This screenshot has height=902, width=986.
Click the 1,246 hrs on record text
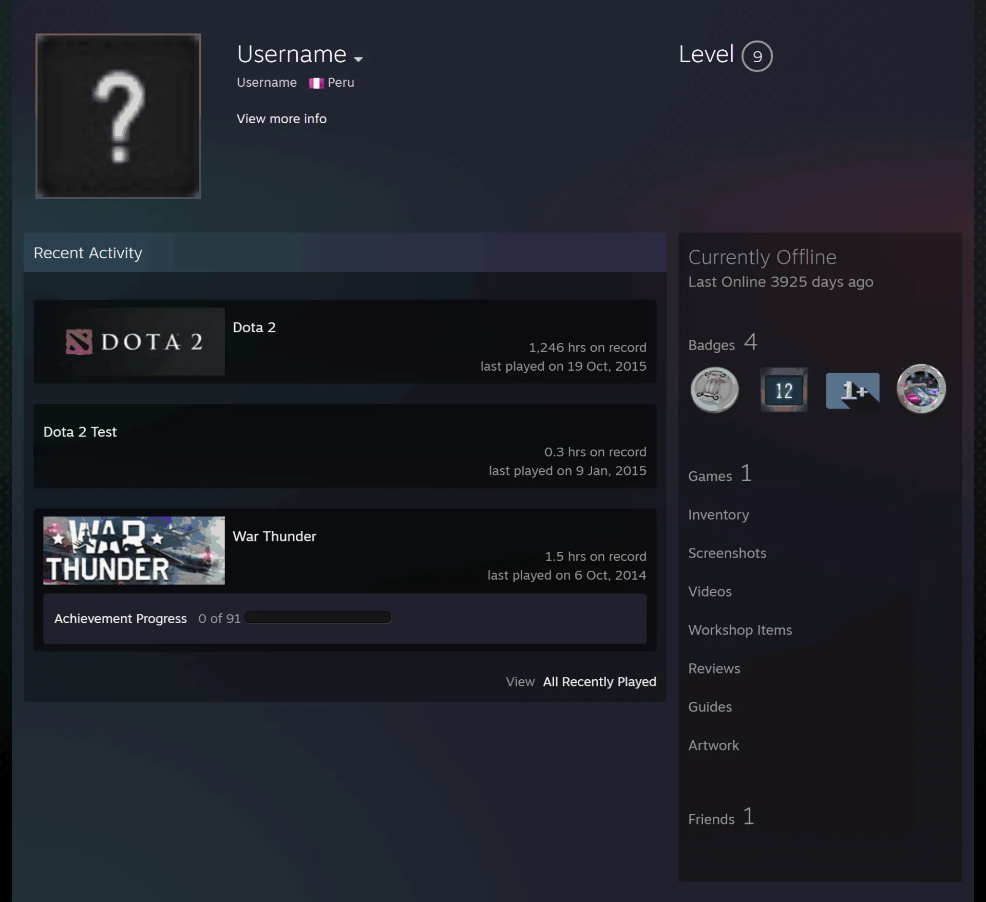[587, 348]
